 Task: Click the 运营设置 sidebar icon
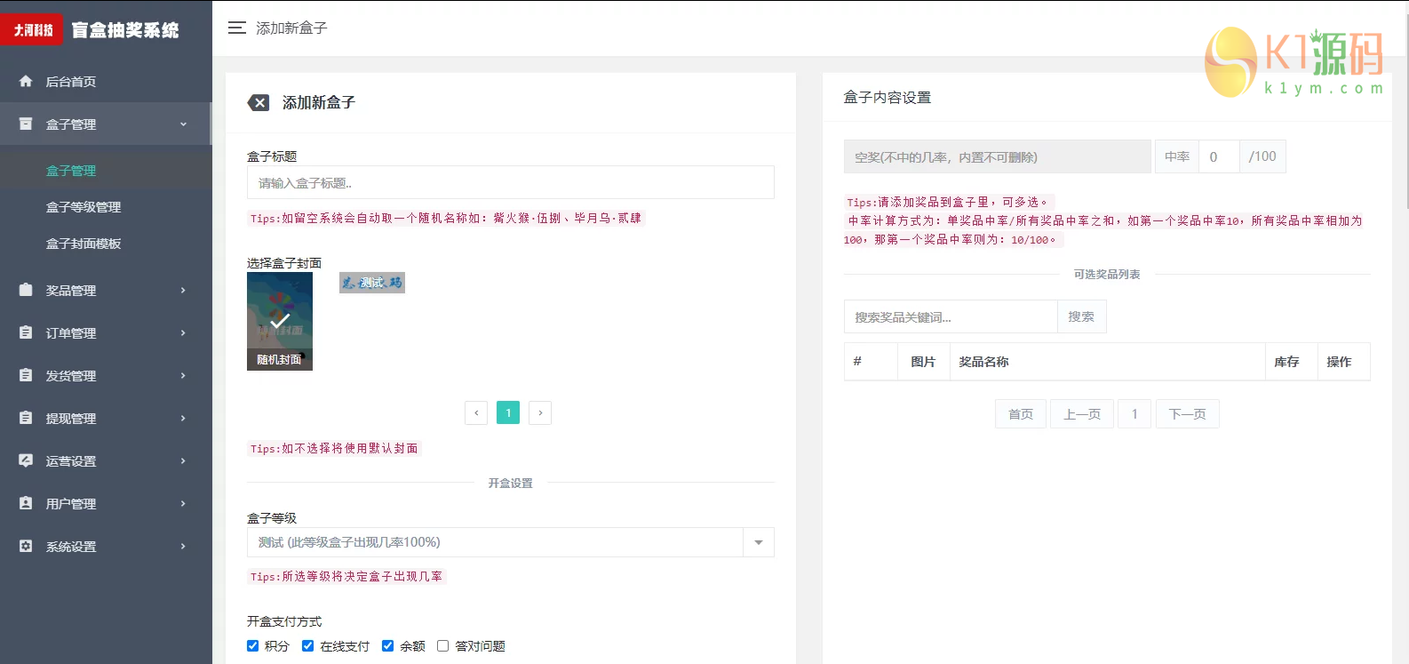[26, 460]
